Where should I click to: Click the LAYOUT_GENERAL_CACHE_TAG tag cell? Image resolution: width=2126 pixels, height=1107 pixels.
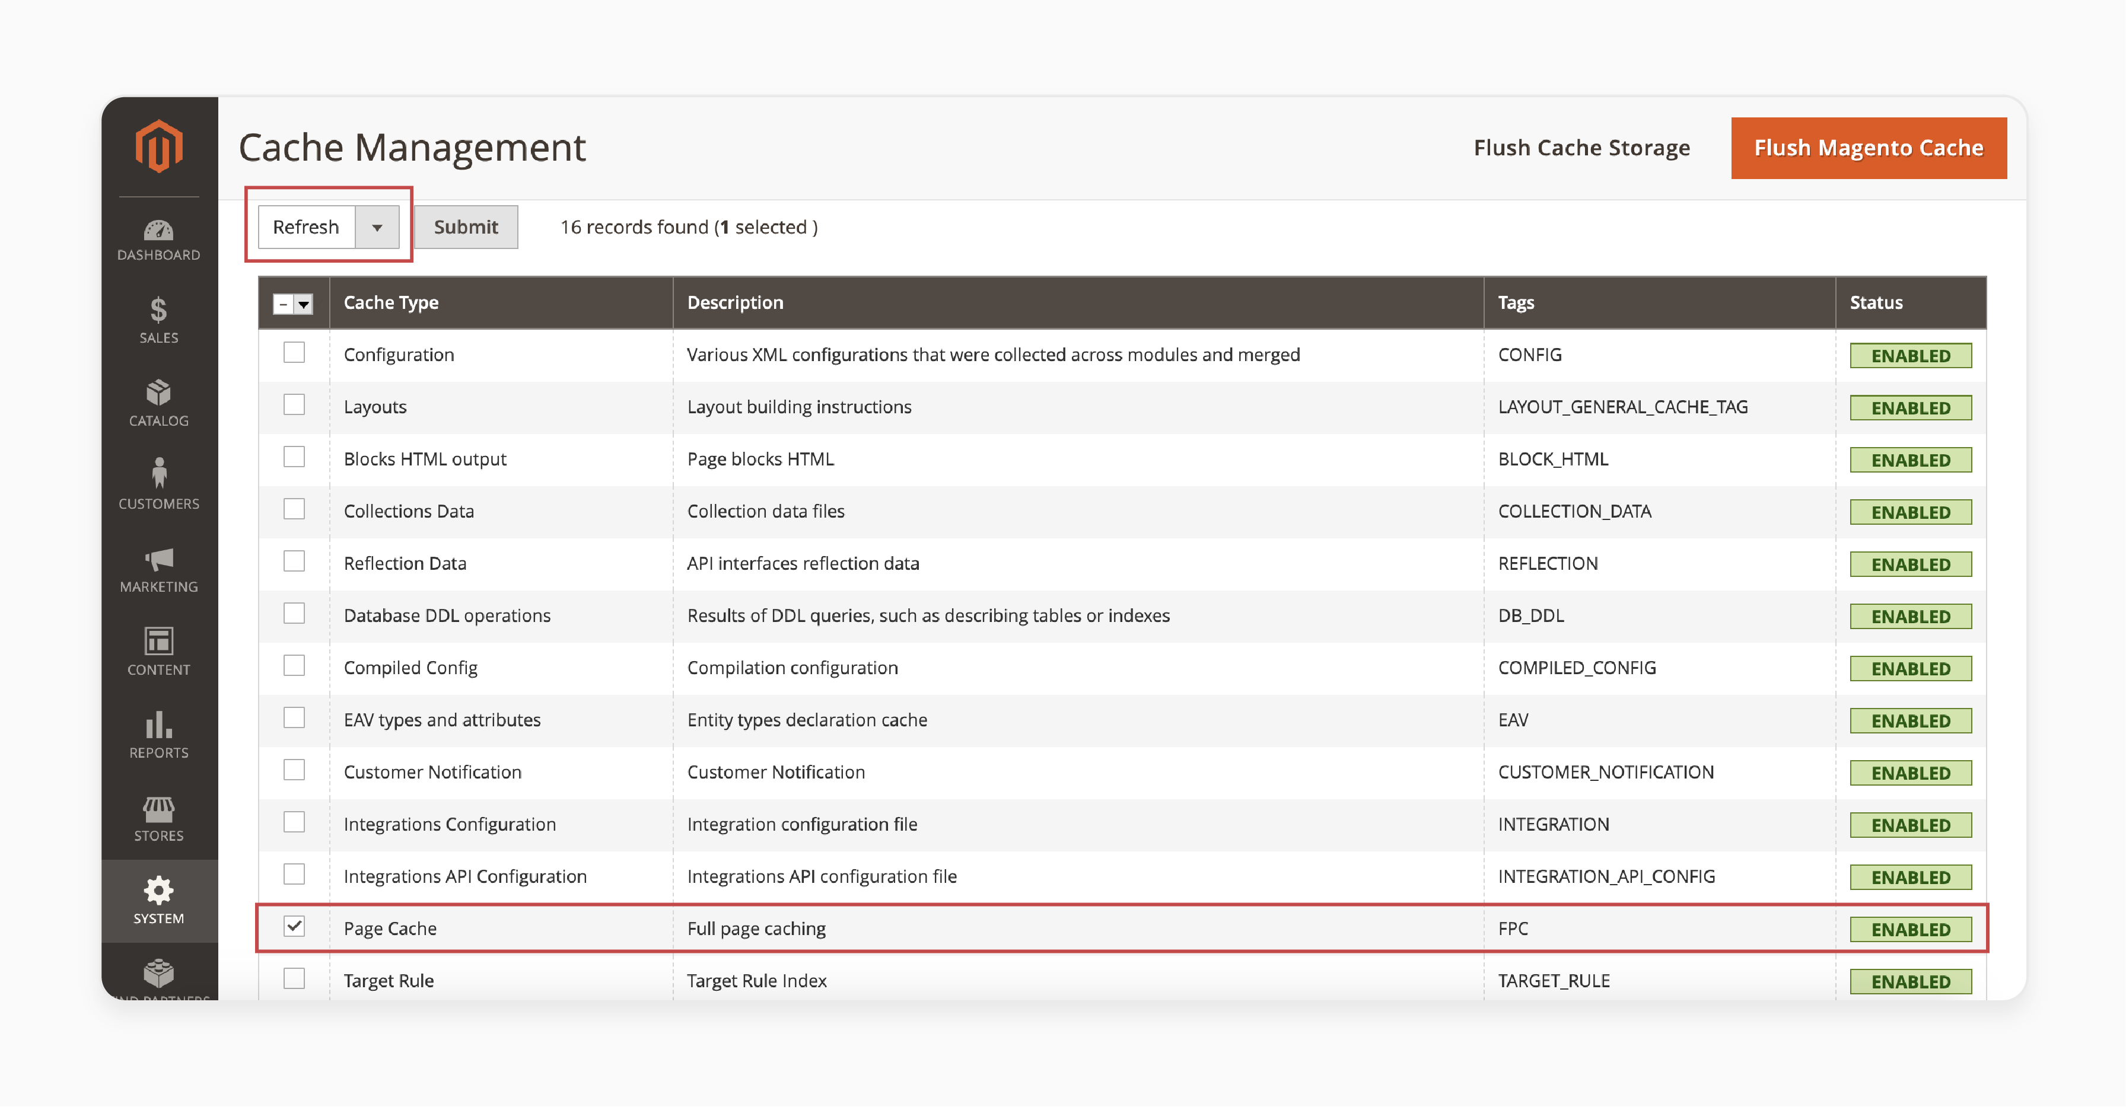click(x=1622, y=407)
